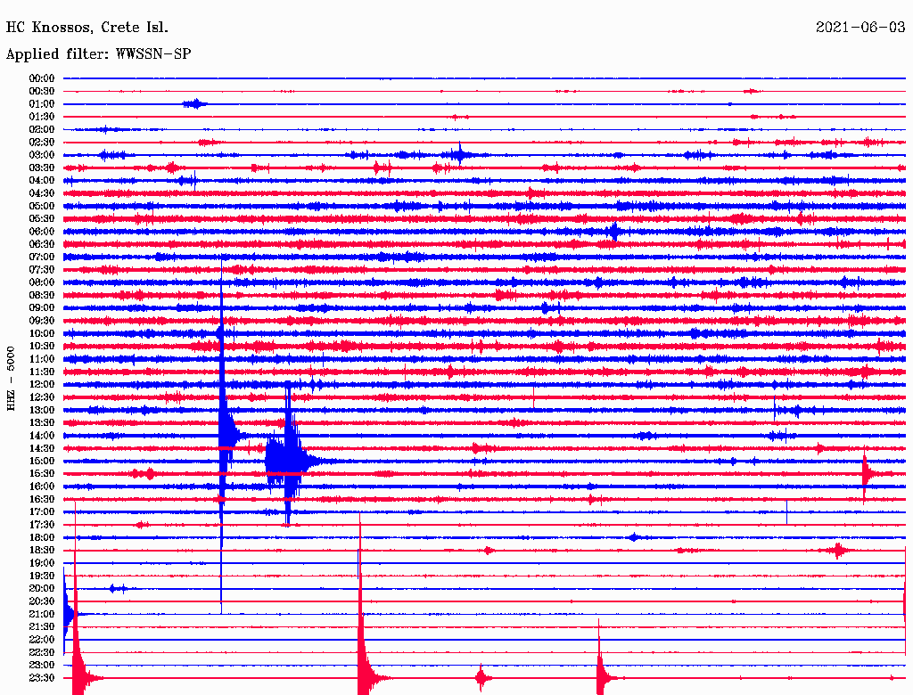Select the 14:00 time row label

42,436
